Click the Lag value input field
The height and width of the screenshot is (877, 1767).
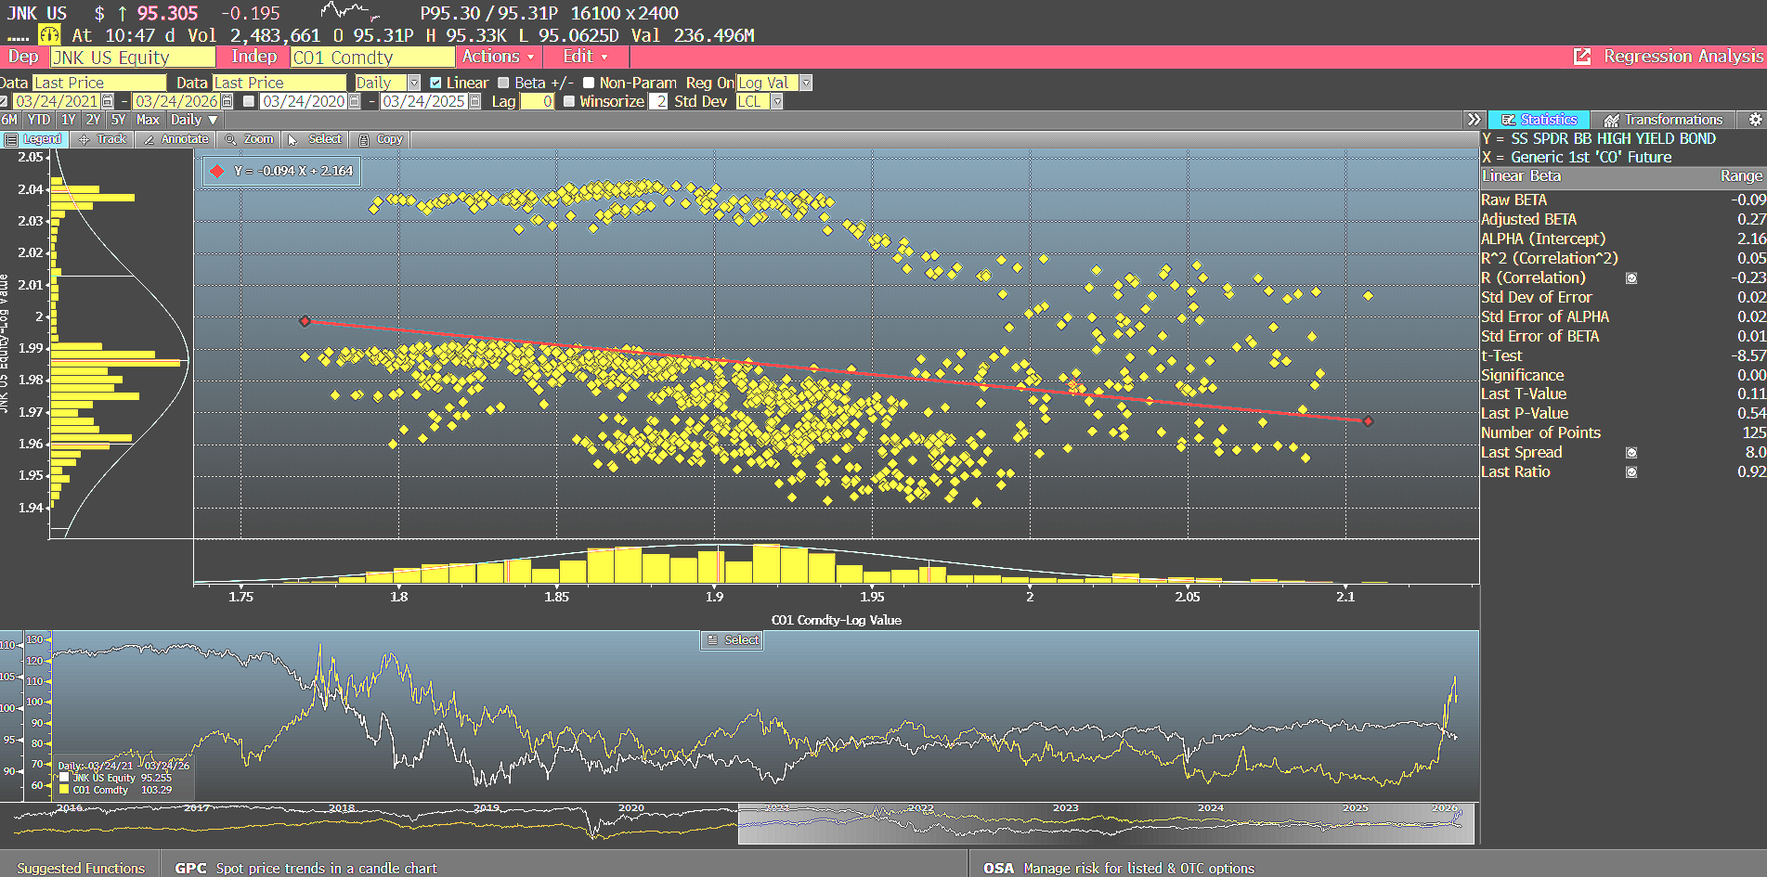pyautogui.click(x=538, y=101)
